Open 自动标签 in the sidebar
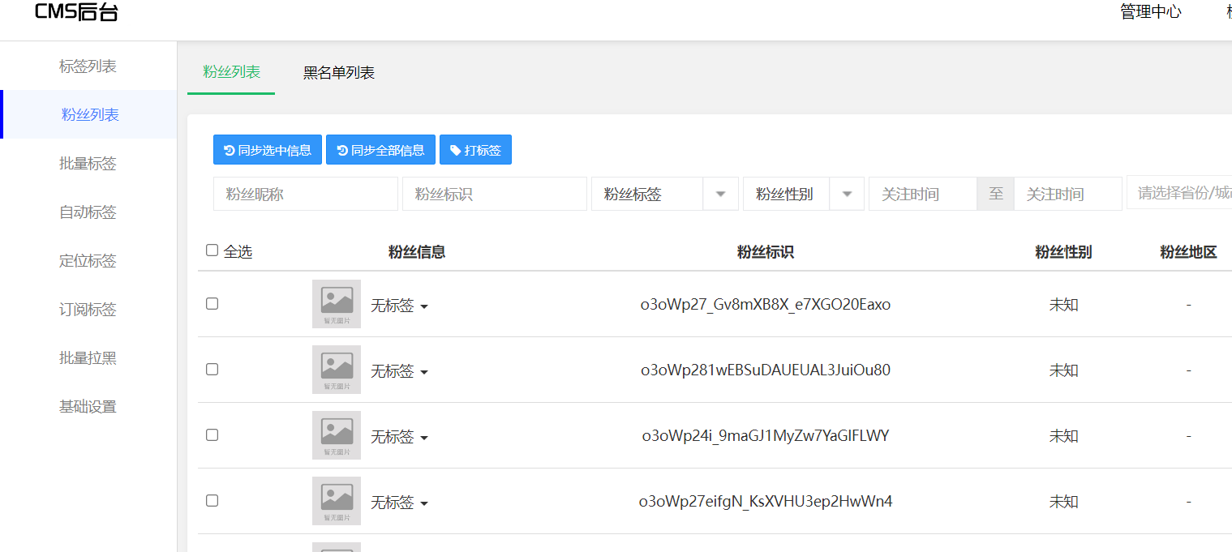Viewport: 1232px width, 552px height. [88, 212]
